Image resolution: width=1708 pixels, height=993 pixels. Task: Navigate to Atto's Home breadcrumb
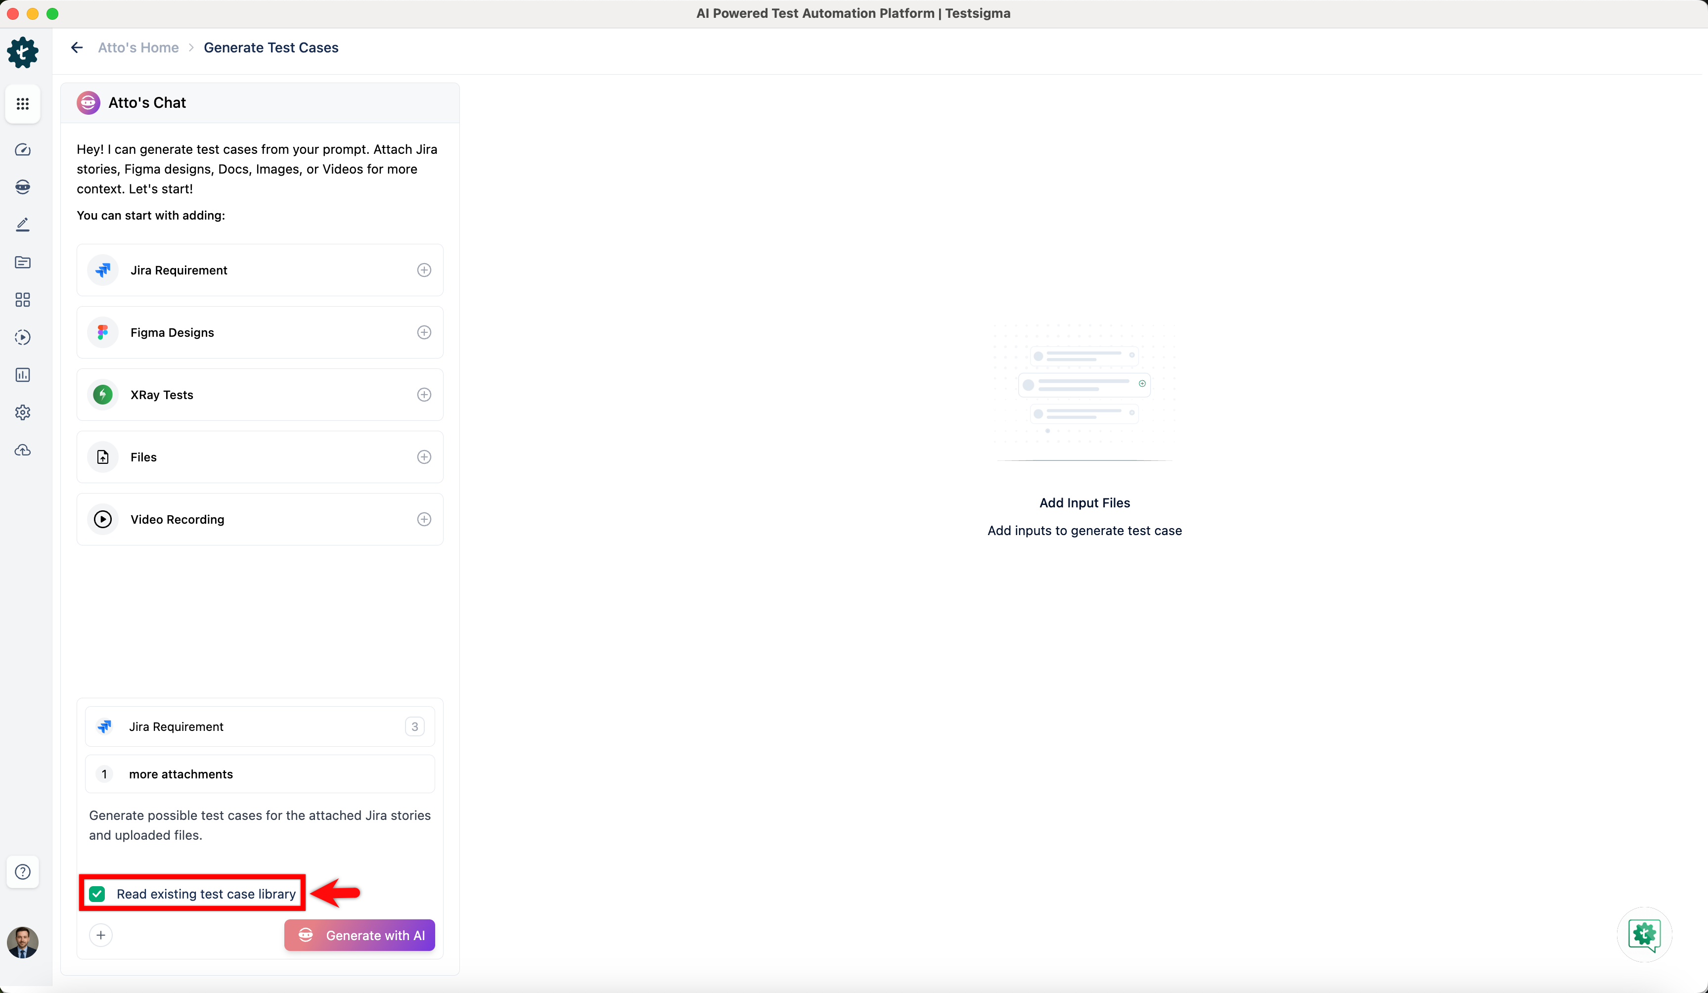(x=138, y=47)
